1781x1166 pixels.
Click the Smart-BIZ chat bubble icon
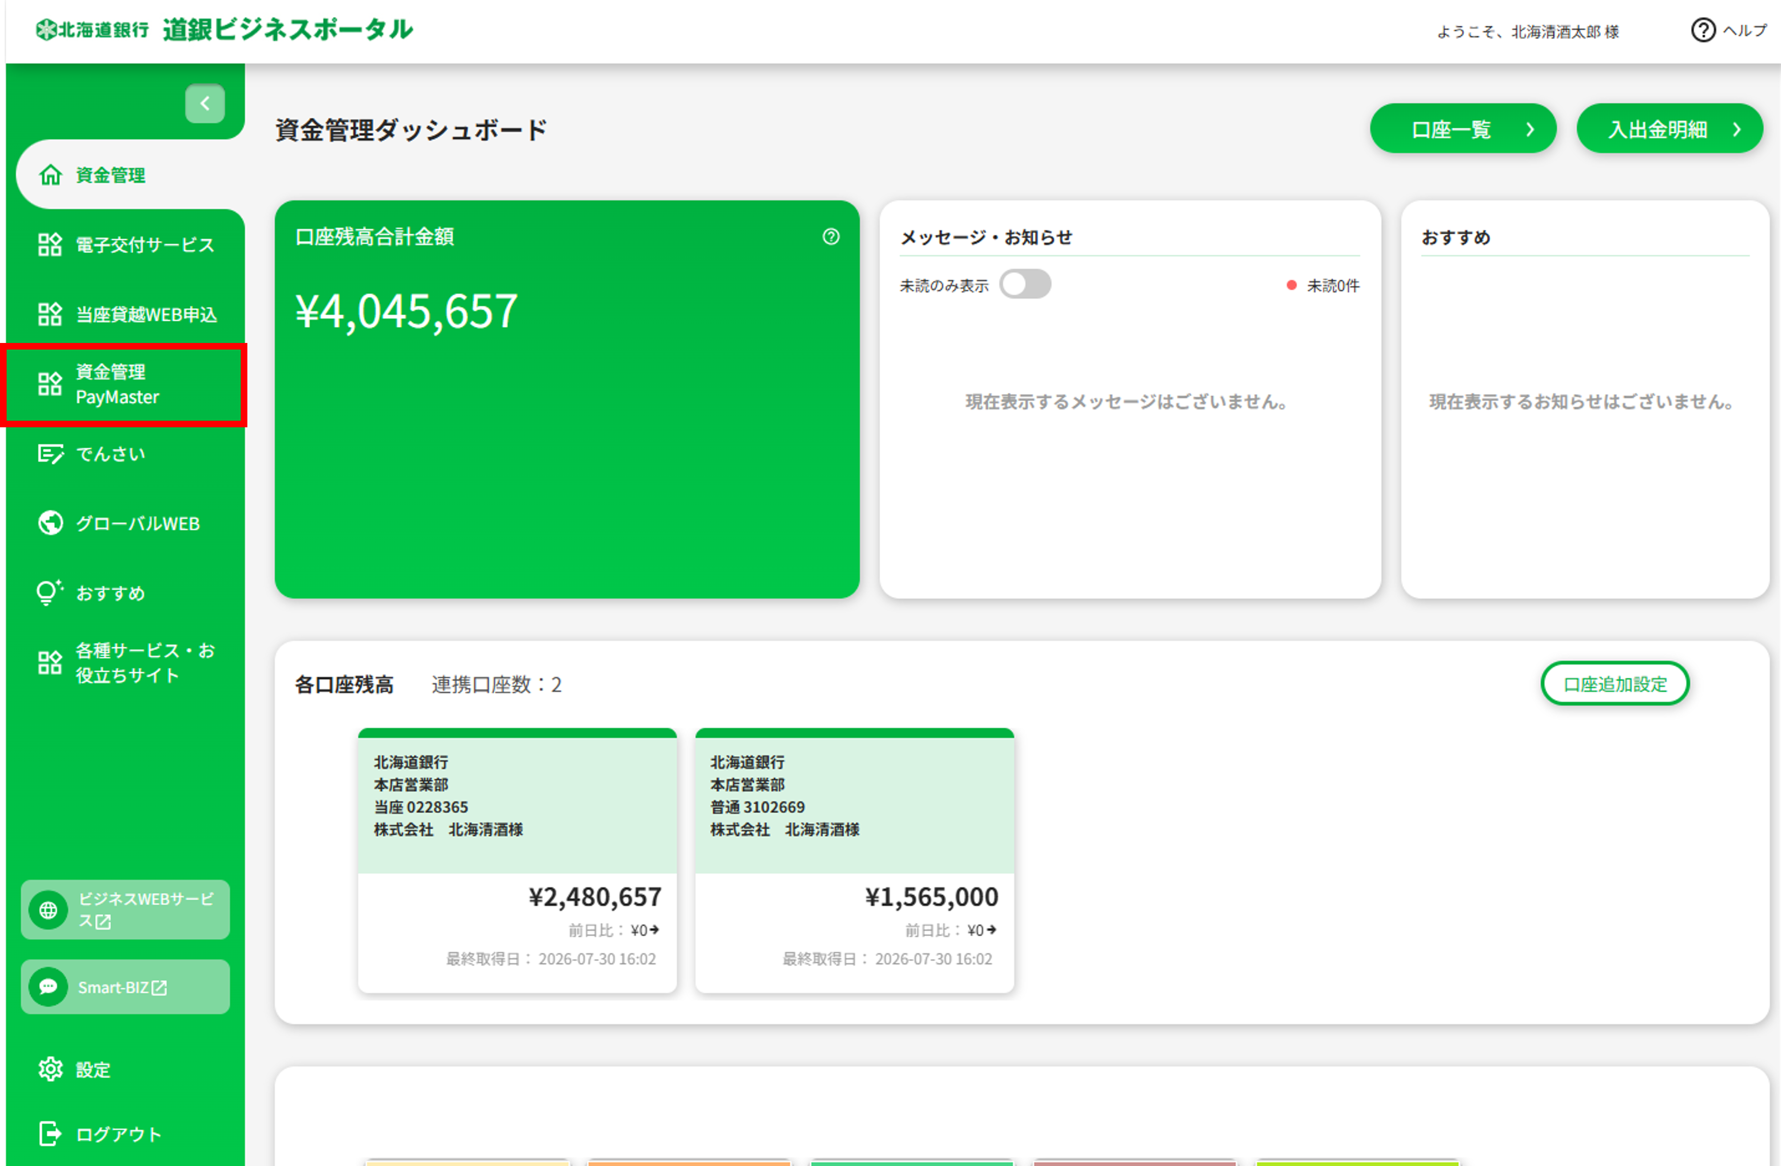click(49, 987)
